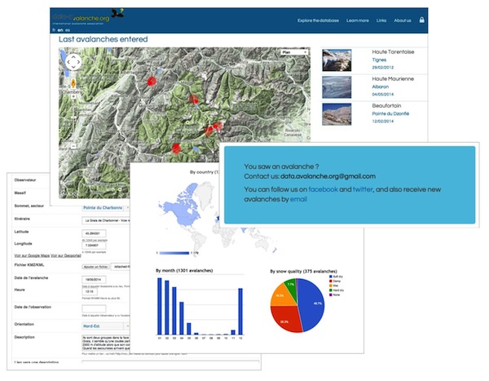Open the Pointe du Dzonfié link
This screenshot has height=381, width=489.
[x=390, y=113]
